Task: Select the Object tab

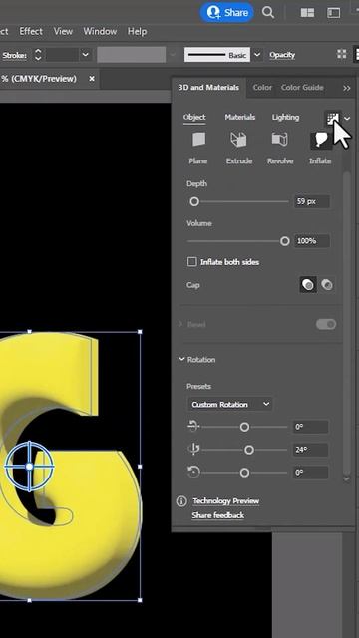Action: 194,118
